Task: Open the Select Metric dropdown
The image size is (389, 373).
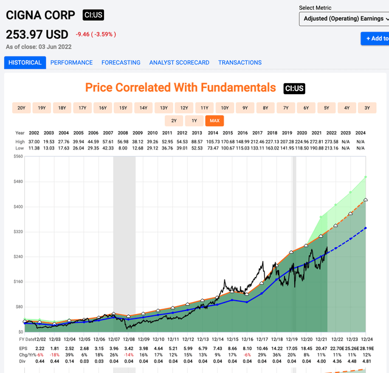Action: pos(345,19)
